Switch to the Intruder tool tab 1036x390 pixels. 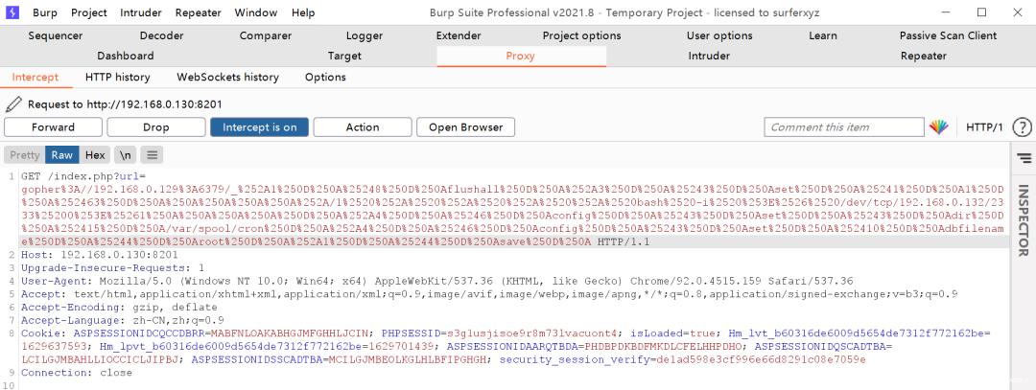[709, 57]
